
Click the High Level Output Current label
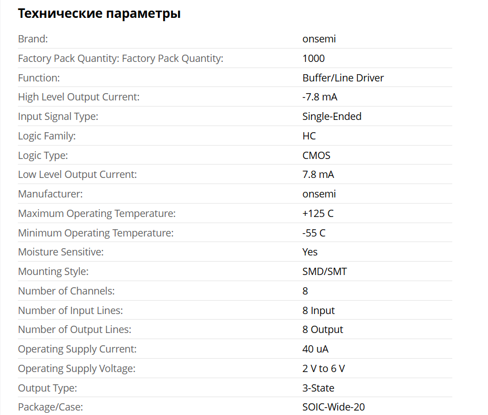[79, 97]
